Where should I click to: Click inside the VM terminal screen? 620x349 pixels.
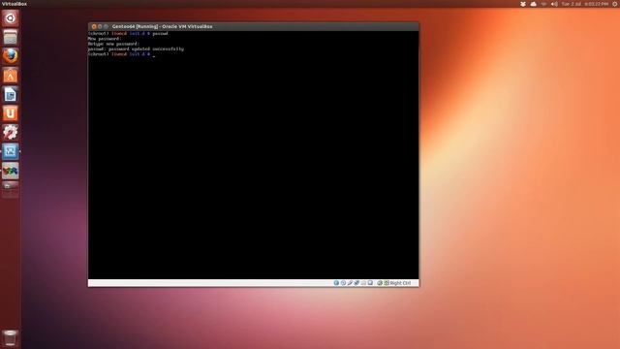tap(253, 155)
